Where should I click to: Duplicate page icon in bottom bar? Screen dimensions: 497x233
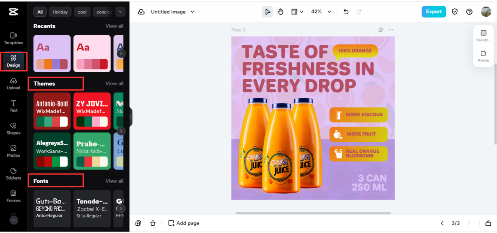pos(138,223)
